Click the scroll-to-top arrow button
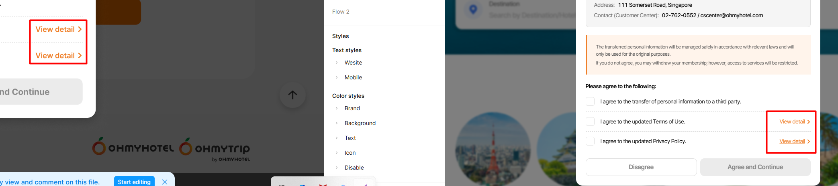The height and width of the screenshot is (186, 838). 292,95
